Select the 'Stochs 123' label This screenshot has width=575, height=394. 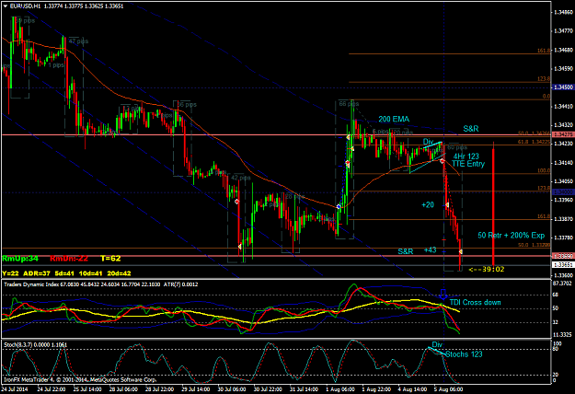[464, 354]
